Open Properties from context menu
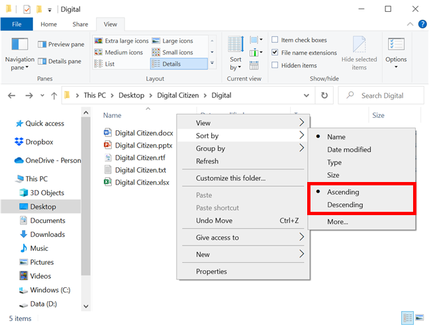 [243, 271]
